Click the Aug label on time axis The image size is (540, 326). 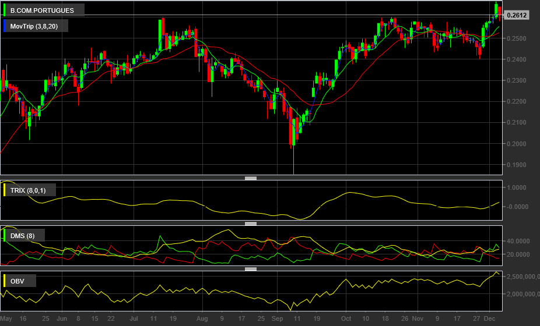(202, 318)
